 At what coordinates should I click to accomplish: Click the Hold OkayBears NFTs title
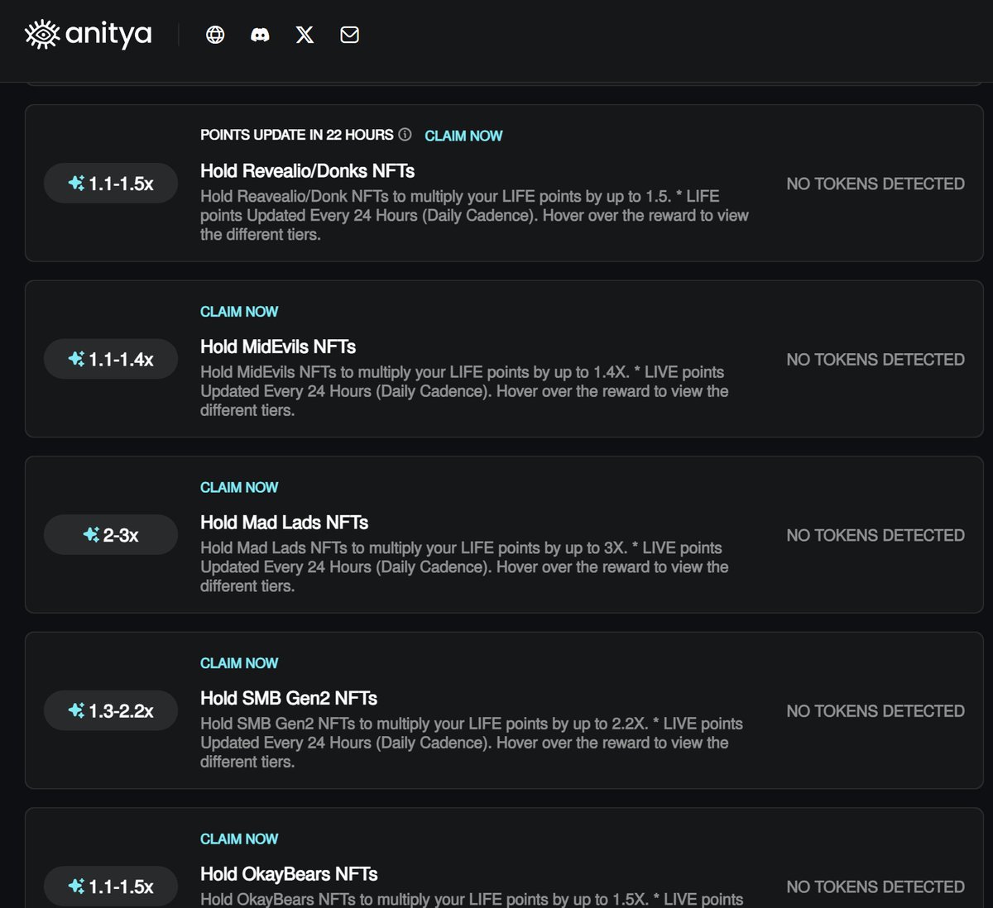coord(289,874)
